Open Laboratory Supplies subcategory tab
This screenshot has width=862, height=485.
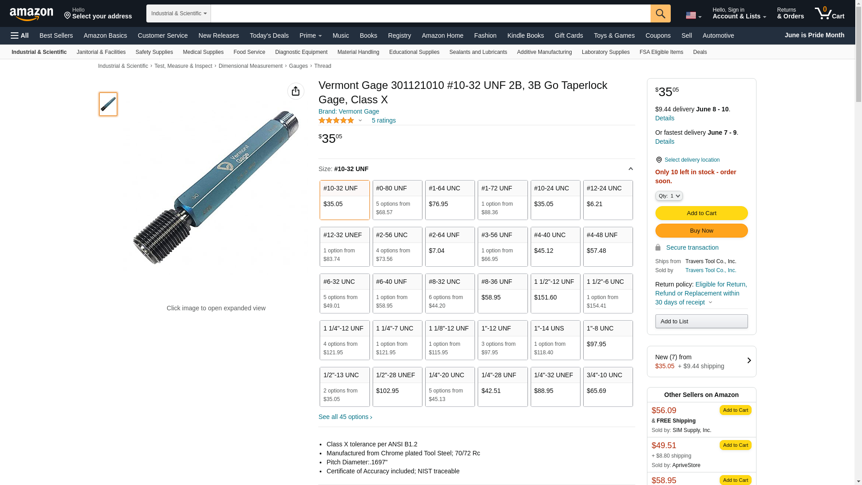click(605, 52)
